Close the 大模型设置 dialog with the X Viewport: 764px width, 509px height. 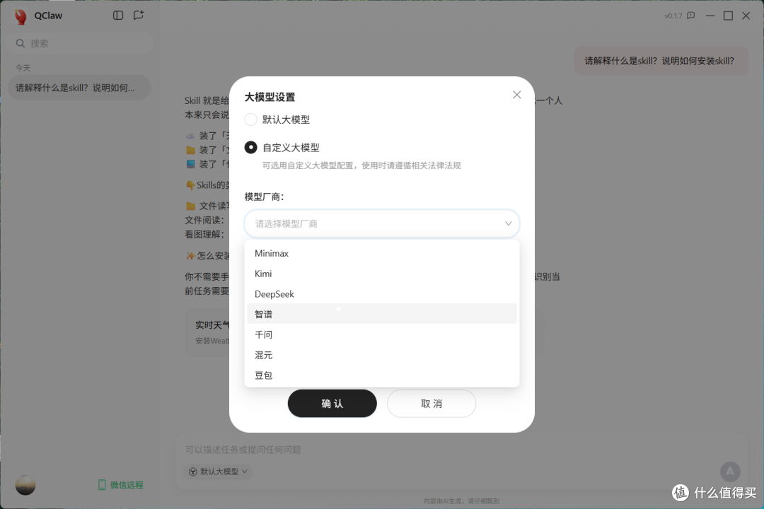coord(517,95)
